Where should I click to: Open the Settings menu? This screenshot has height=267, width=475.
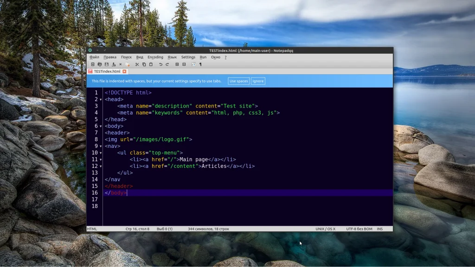tap(188, 57)
